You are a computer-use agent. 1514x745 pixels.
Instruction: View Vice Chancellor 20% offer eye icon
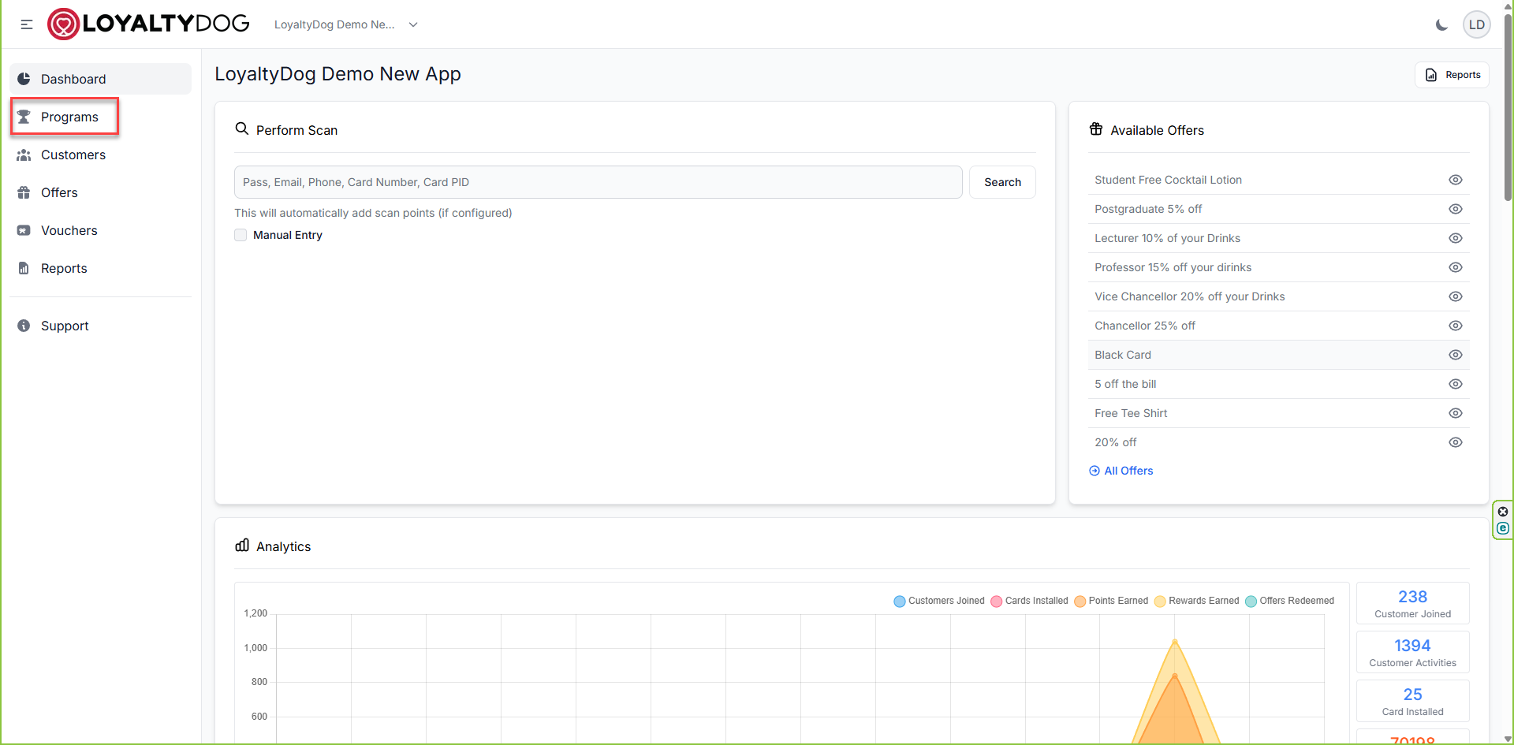[x=1456, y=296]
